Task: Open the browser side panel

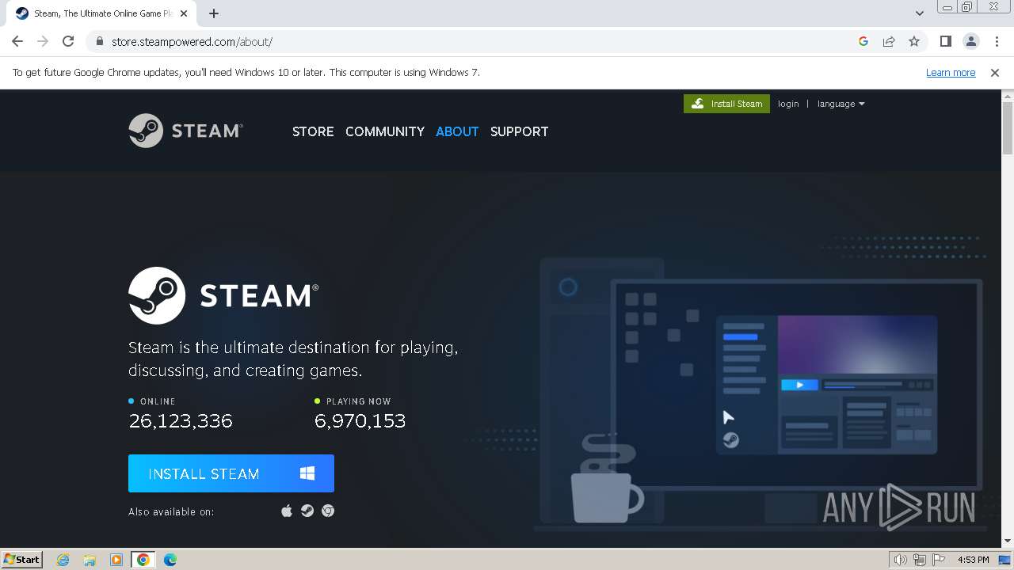Action: click(x=945, y=41)
